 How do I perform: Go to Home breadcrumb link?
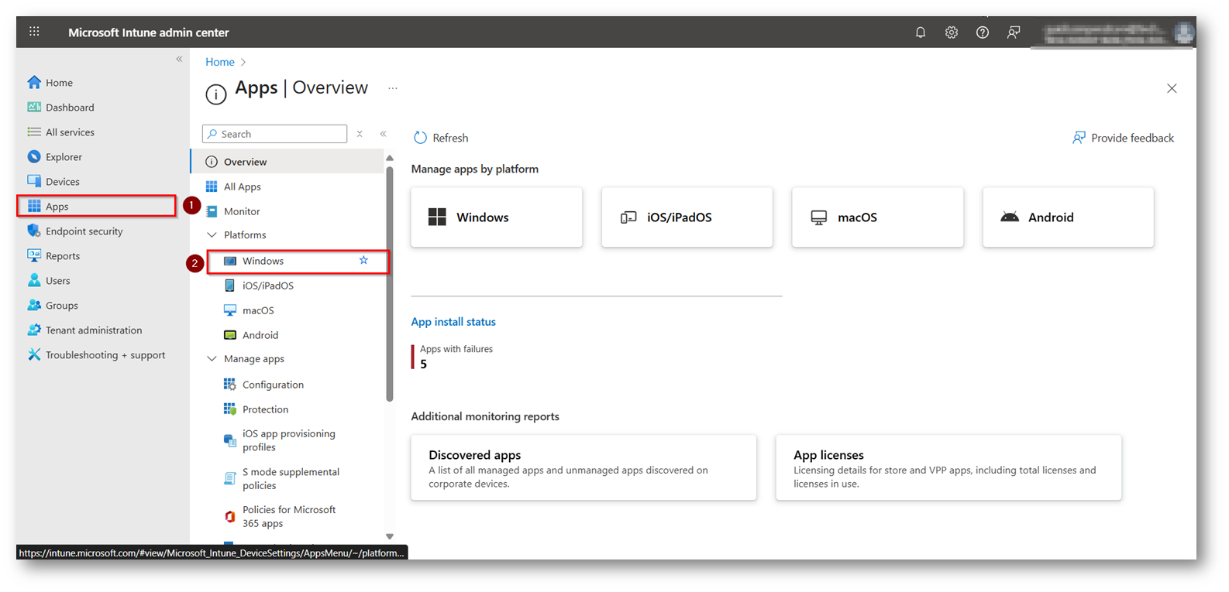point(220,62)
